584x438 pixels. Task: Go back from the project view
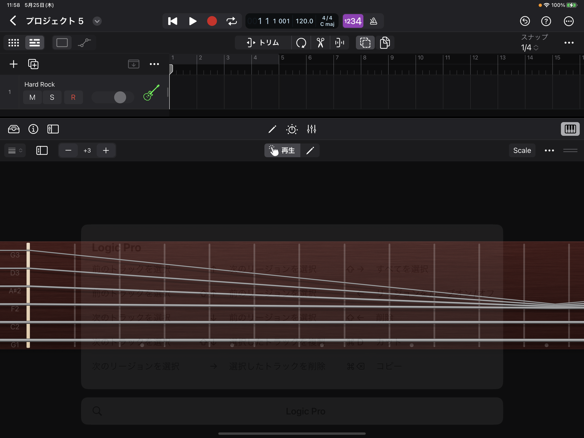tap(13, 21)
